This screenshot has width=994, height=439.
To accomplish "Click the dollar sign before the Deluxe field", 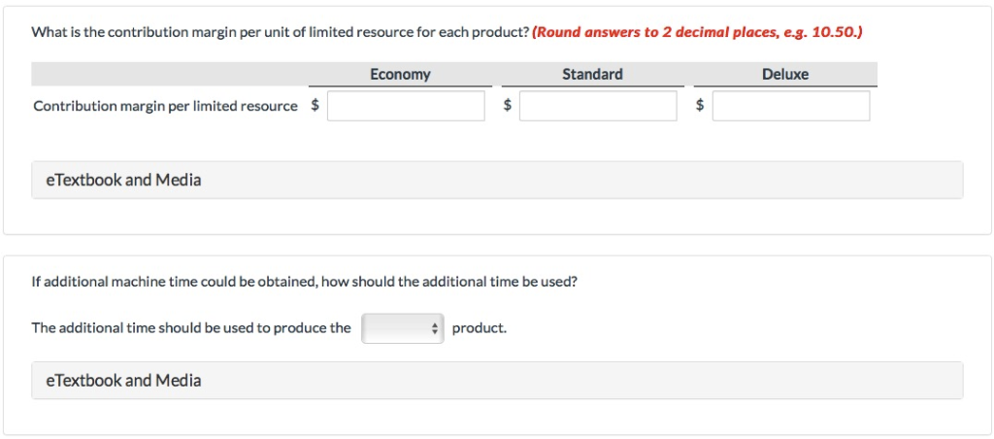I will [x=699, y=106].
